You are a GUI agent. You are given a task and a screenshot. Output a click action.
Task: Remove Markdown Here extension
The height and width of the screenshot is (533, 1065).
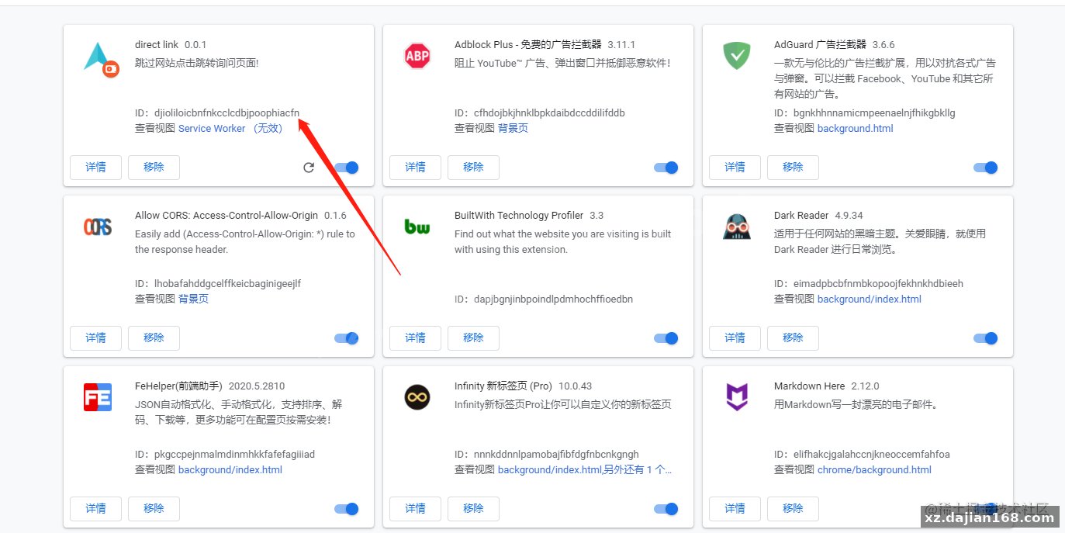pyautogui.click(x=793, y=509)
